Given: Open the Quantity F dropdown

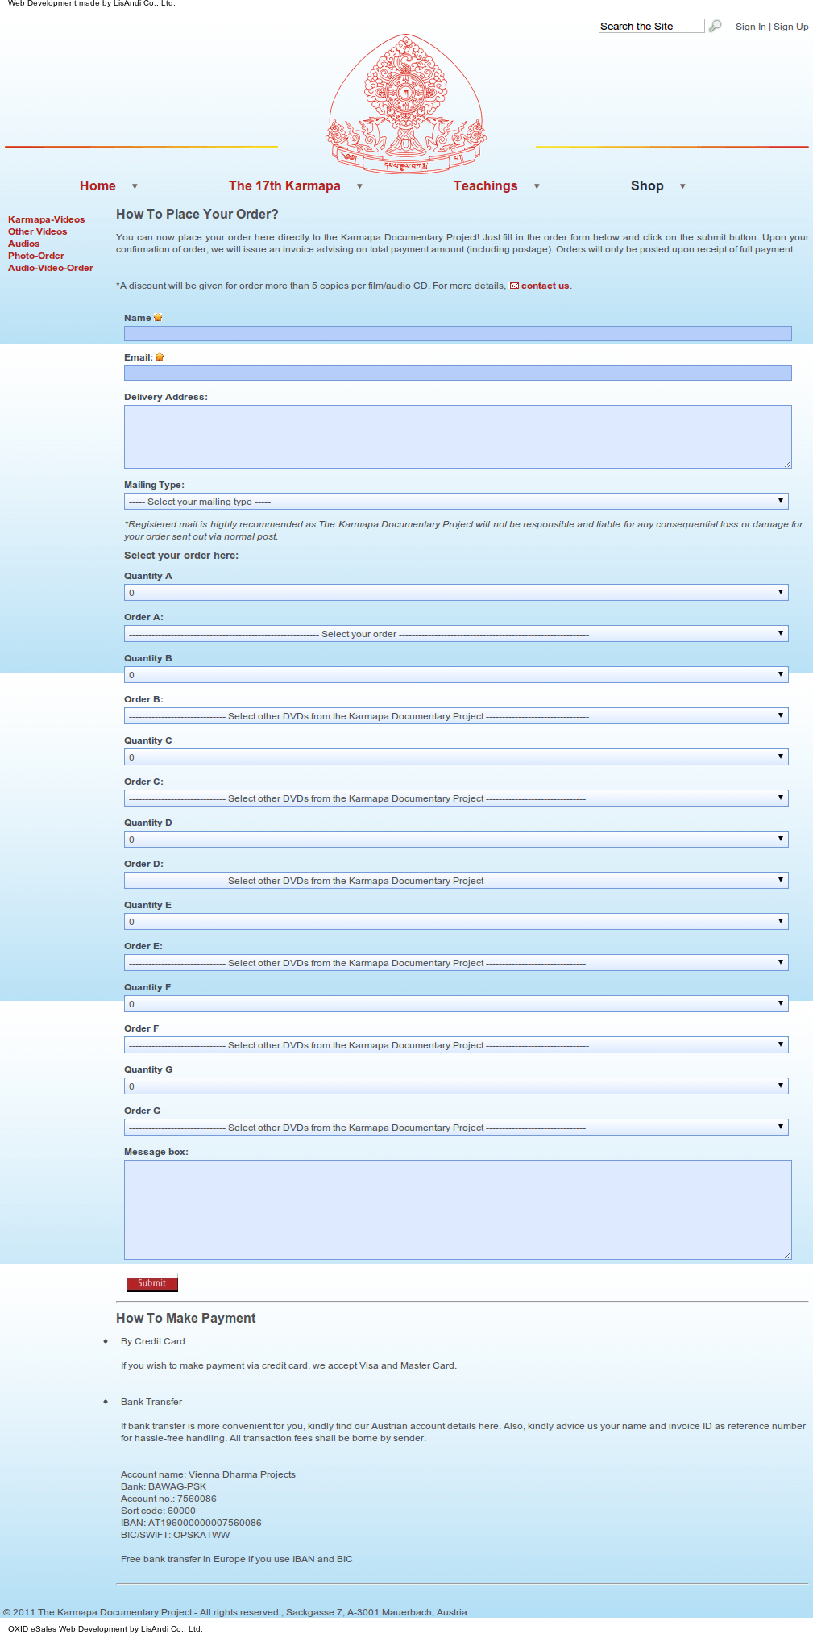Looking at the screenshot, I should (456, 1004).
